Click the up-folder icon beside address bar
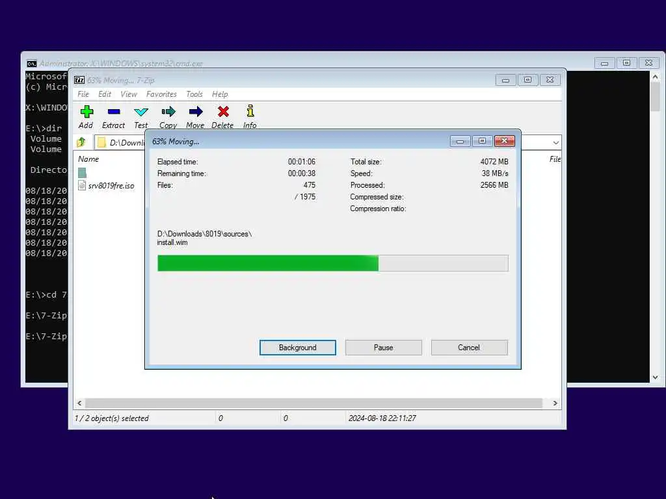This screenshot has width=666, height=499. 81,142
